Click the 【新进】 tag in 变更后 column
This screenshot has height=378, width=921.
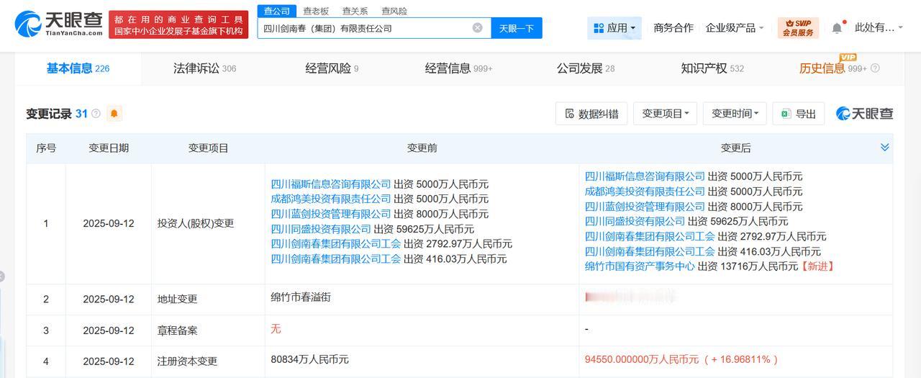818,266
